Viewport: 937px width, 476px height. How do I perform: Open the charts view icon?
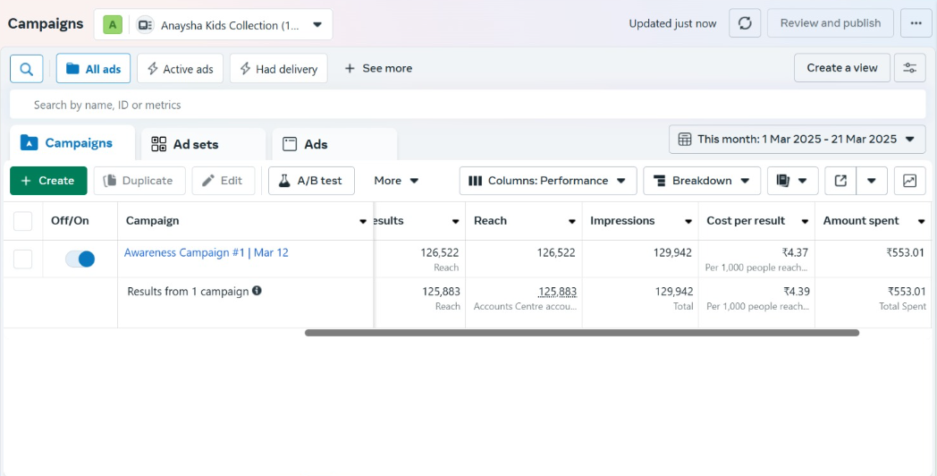(x=909, y=181)
